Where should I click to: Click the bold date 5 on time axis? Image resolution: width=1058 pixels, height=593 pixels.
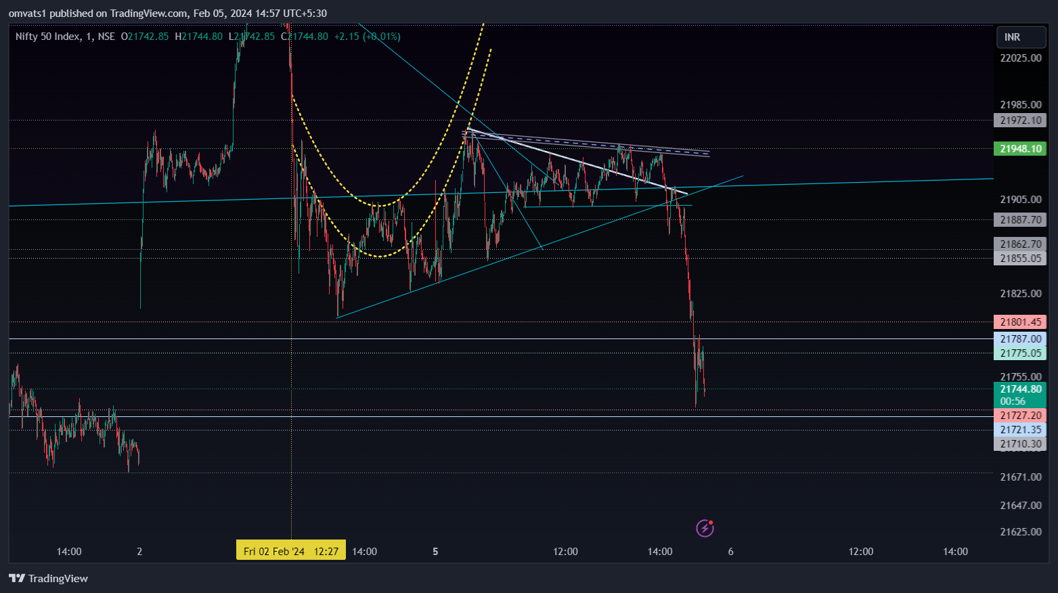(x=435, y=552)
